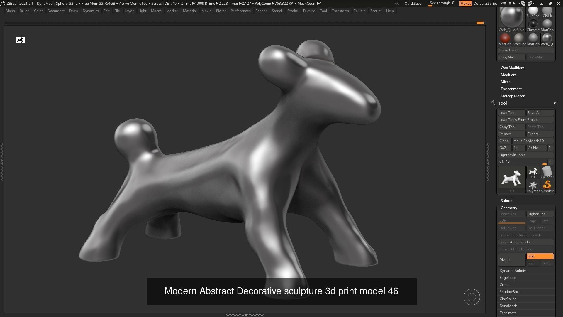Select the Chalk material sphere
The image size is (563, 317).
pyautogui.click(x=547, y=12)
